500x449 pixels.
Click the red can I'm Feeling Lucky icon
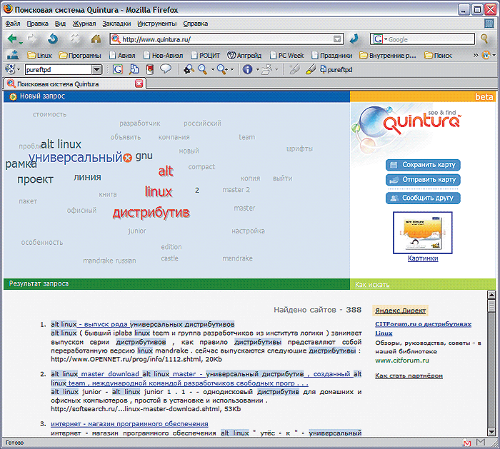(150, 69)
